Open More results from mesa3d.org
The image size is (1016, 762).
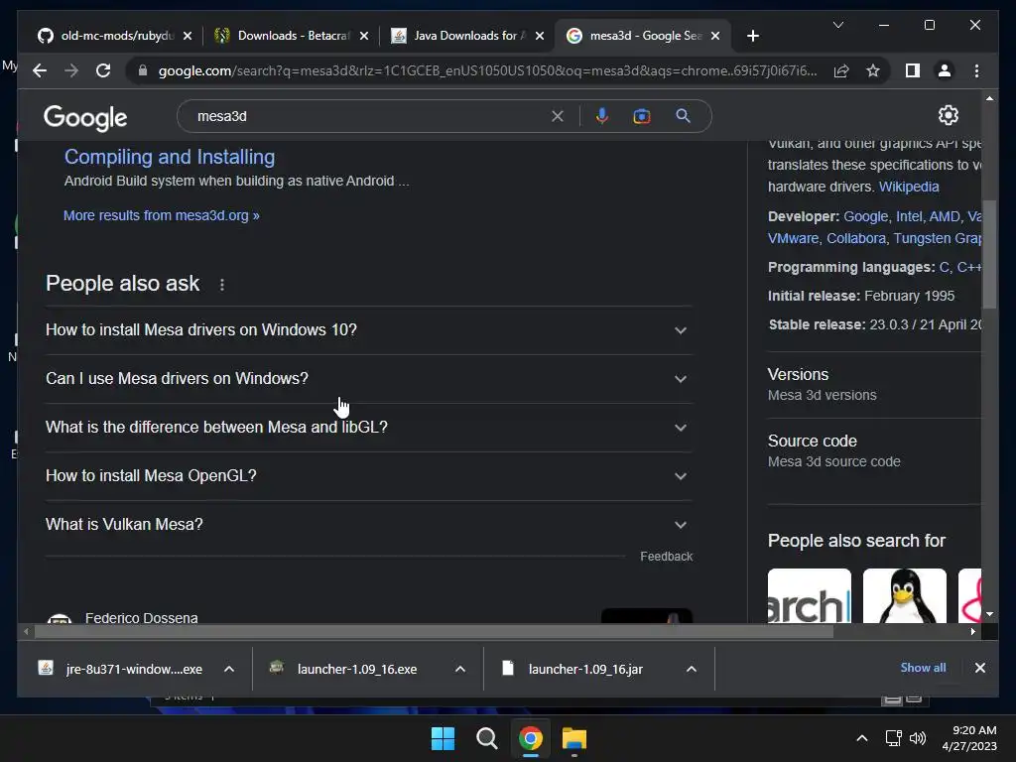coord(162,215)
